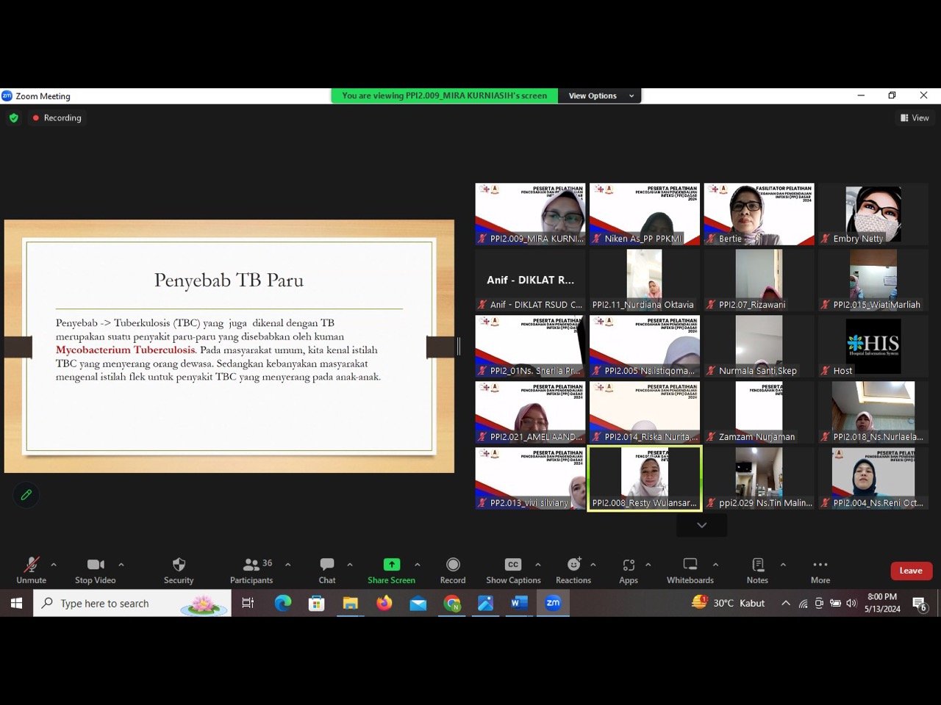The image size is (941, 705).
Task: Stop Video camera toggle
Action: pyautogui.click(x=96, y=565)
